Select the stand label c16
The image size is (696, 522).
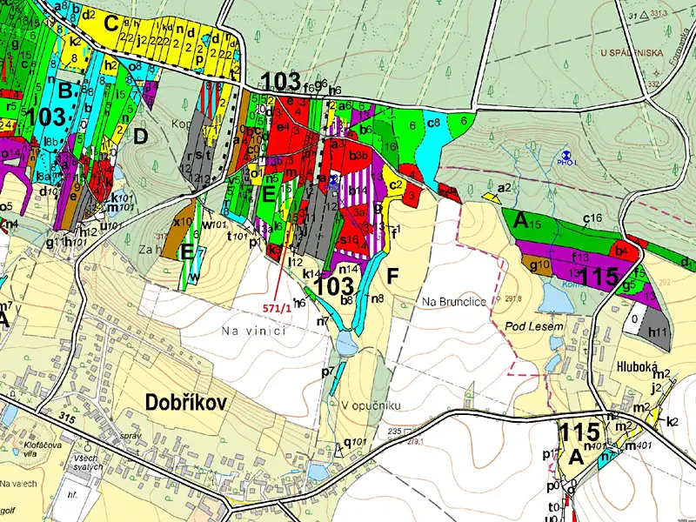[x=592, y=218]
